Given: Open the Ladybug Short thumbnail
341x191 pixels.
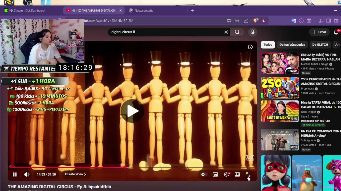Looking at the screenshot, I should click(x=275, y=173).
